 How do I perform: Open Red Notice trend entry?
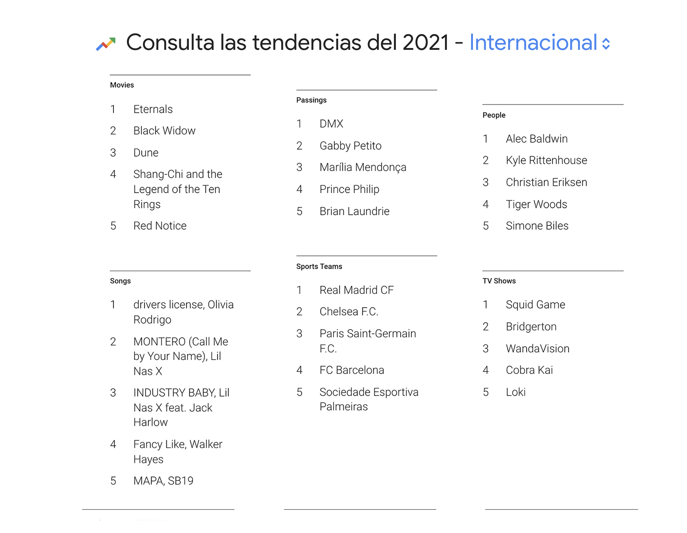point(160,226)
